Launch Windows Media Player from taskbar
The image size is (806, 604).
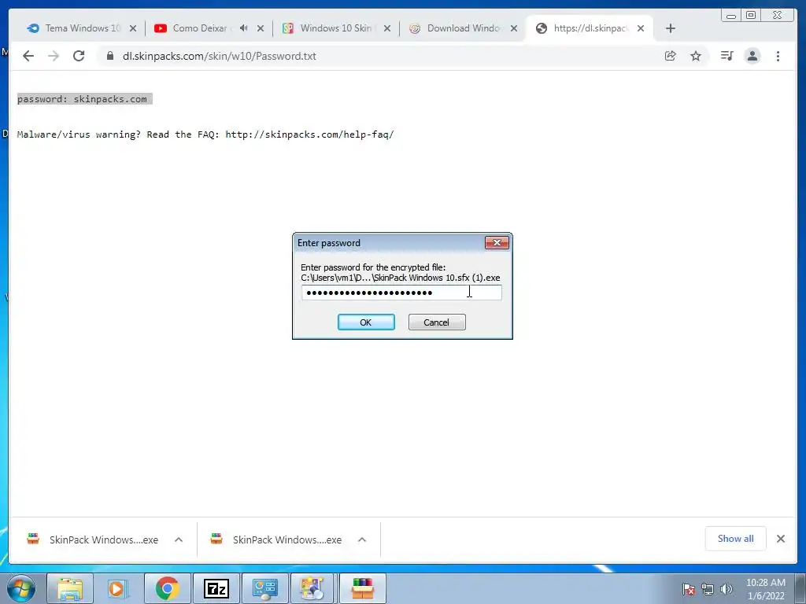[x=118, y=588]
